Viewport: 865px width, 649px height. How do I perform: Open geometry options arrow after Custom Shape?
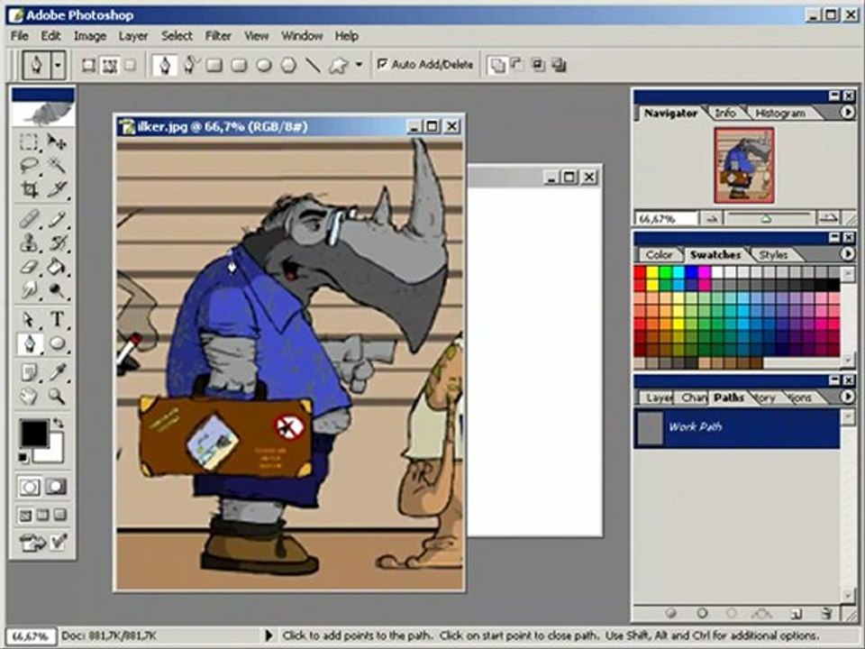click(360, 65)
